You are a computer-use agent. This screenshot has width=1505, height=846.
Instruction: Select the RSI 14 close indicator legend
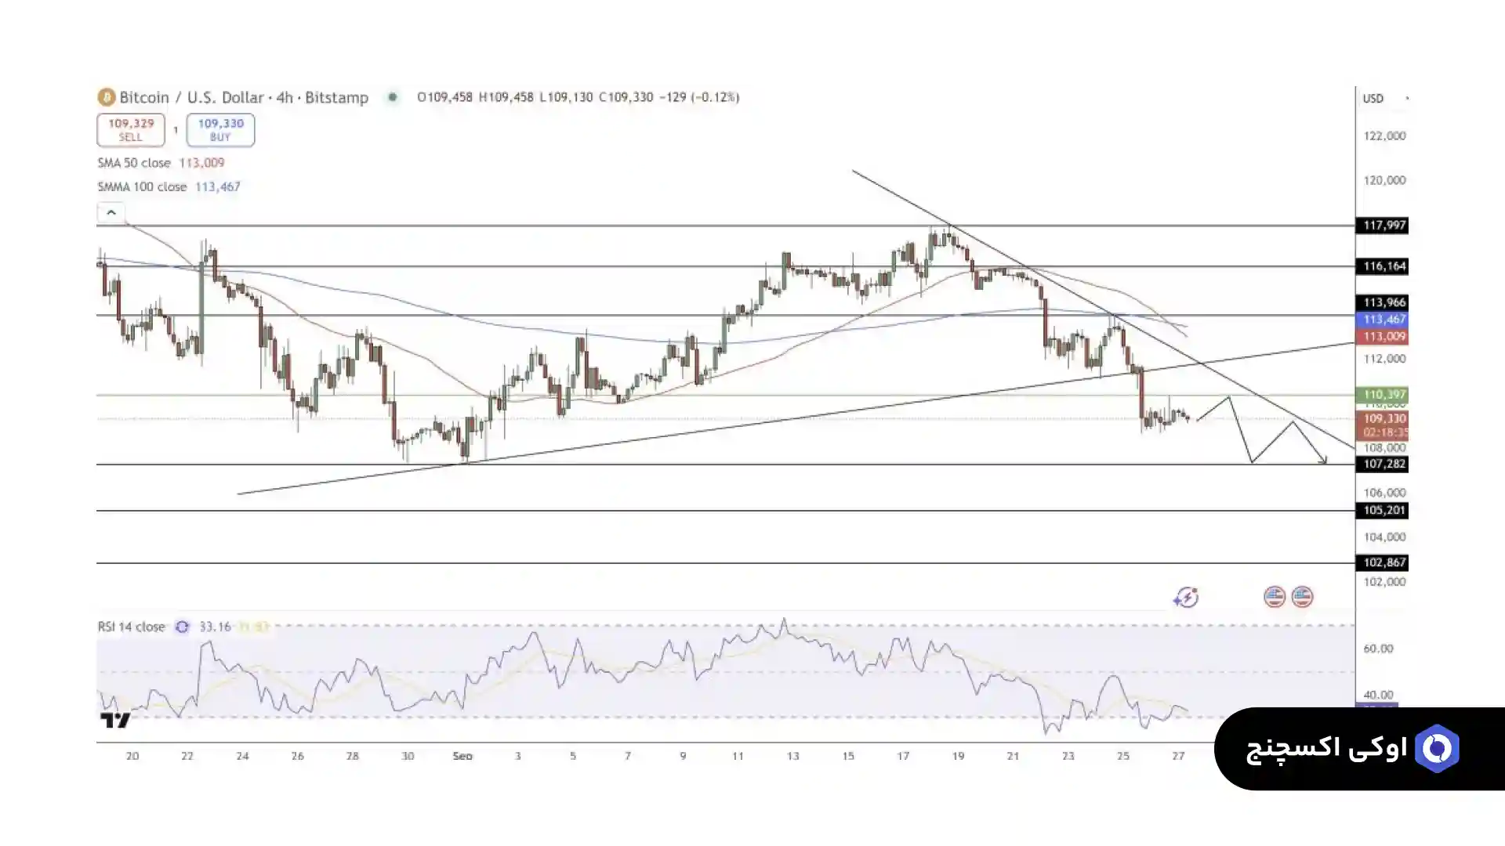click(131, 627)
